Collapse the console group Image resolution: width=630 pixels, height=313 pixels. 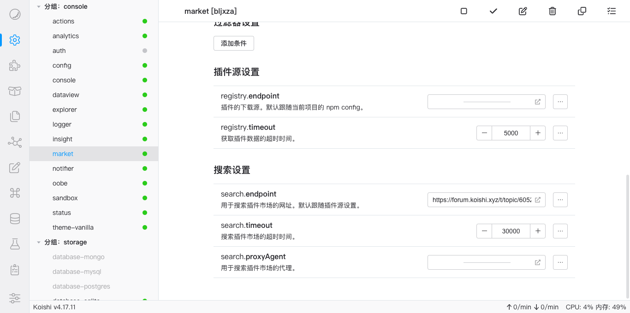coord(39,6)
